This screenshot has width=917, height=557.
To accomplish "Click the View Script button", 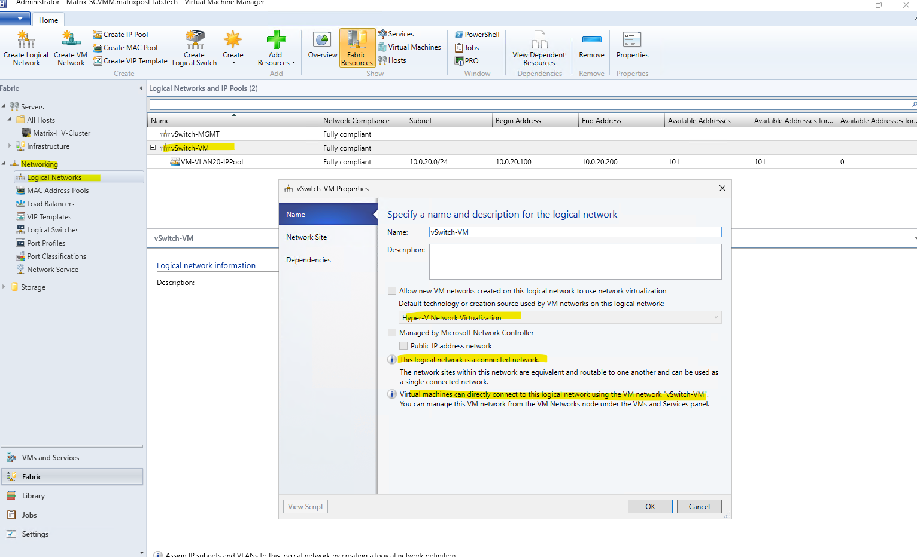I will pyautogui.click(x=305, y=507).
